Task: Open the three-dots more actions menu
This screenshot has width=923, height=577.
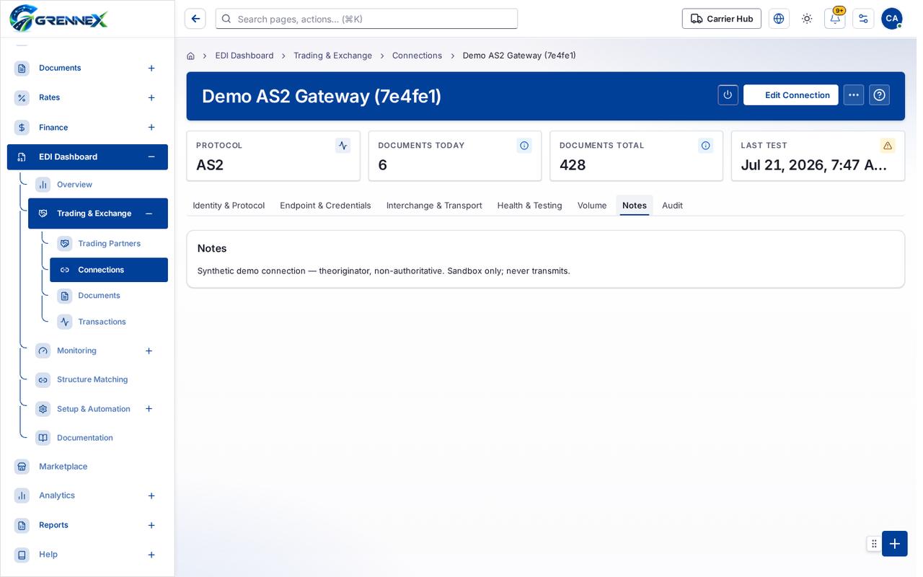Action: point(854,95)
